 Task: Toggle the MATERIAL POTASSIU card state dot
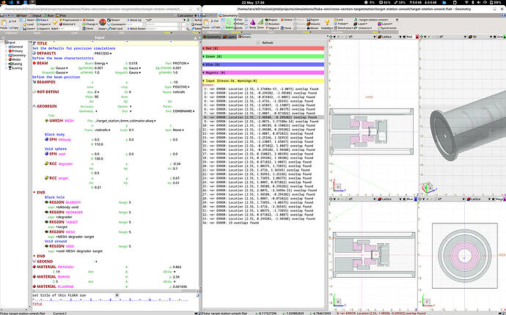34,267
